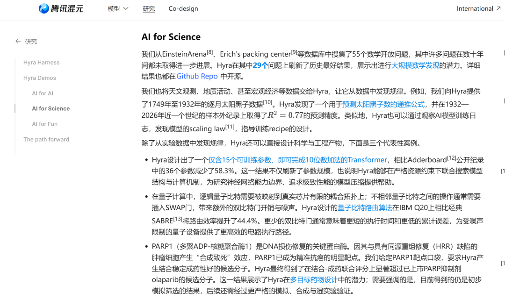Expand the 模型 dropdown chevron
505x307 pixels.
click(x=126, y=8)
